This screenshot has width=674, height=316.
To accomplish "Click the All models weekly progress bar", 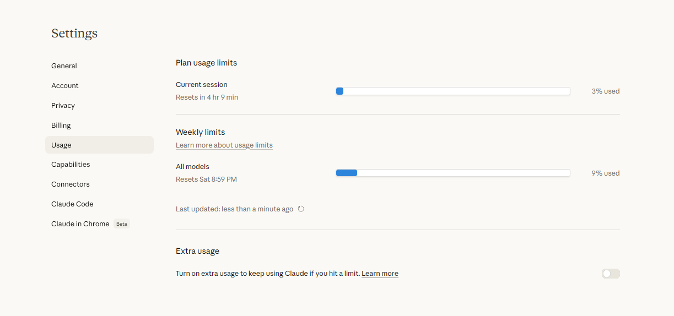I will pyautogui.click(x=452, y=173).
